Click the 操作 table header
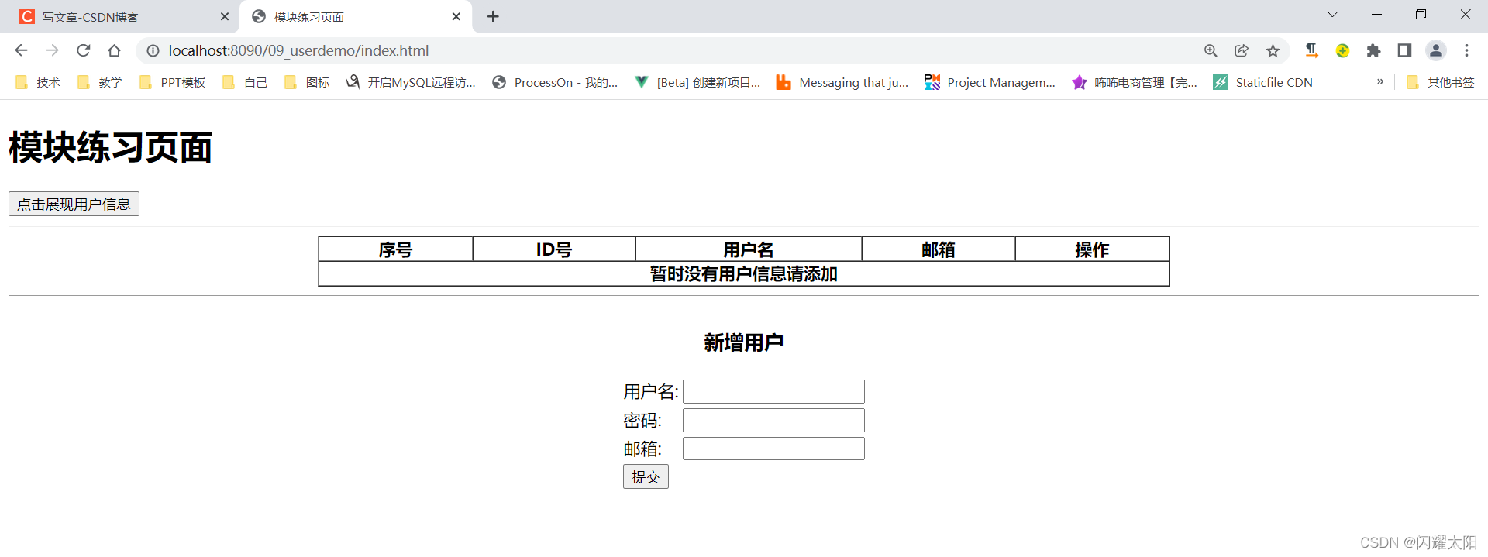This screenshot has height=557, width=1488. (1092, 249)
